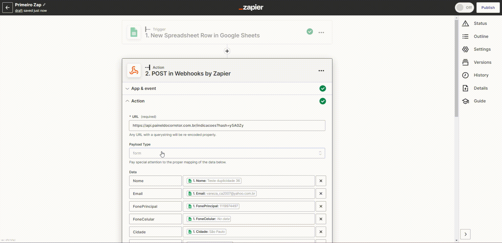
Task: Open the History sidebar item
Action: (481, 75)
